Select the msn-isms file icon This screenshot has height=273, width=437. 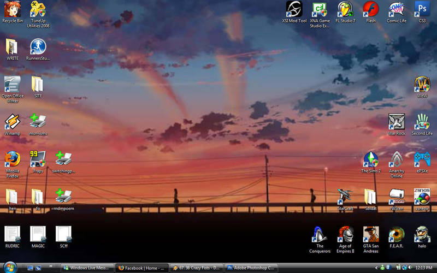[x=38, y=124]
